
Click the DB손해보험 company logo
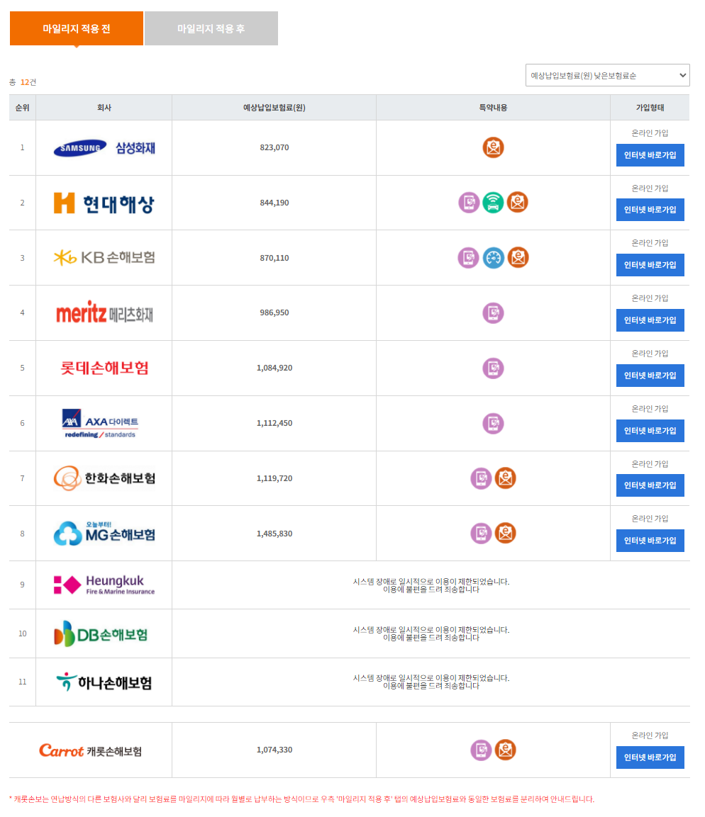tap(101, 633)
